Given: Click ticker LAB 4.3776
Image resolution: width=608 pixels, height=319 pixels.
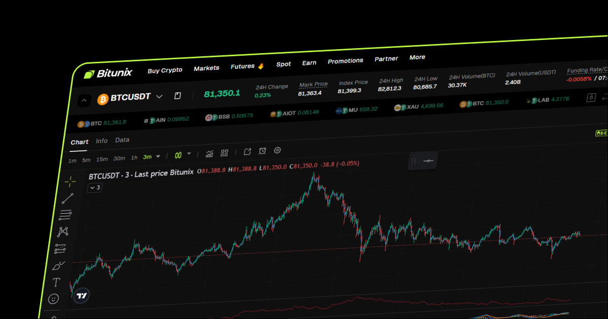Looking at the screenshot, I should (548, 100).
